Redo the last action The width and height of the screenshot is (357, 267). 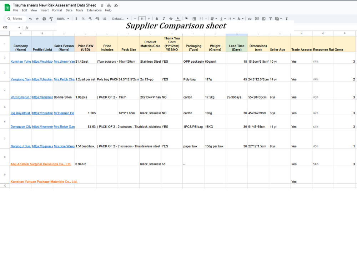tap(37, 19)
